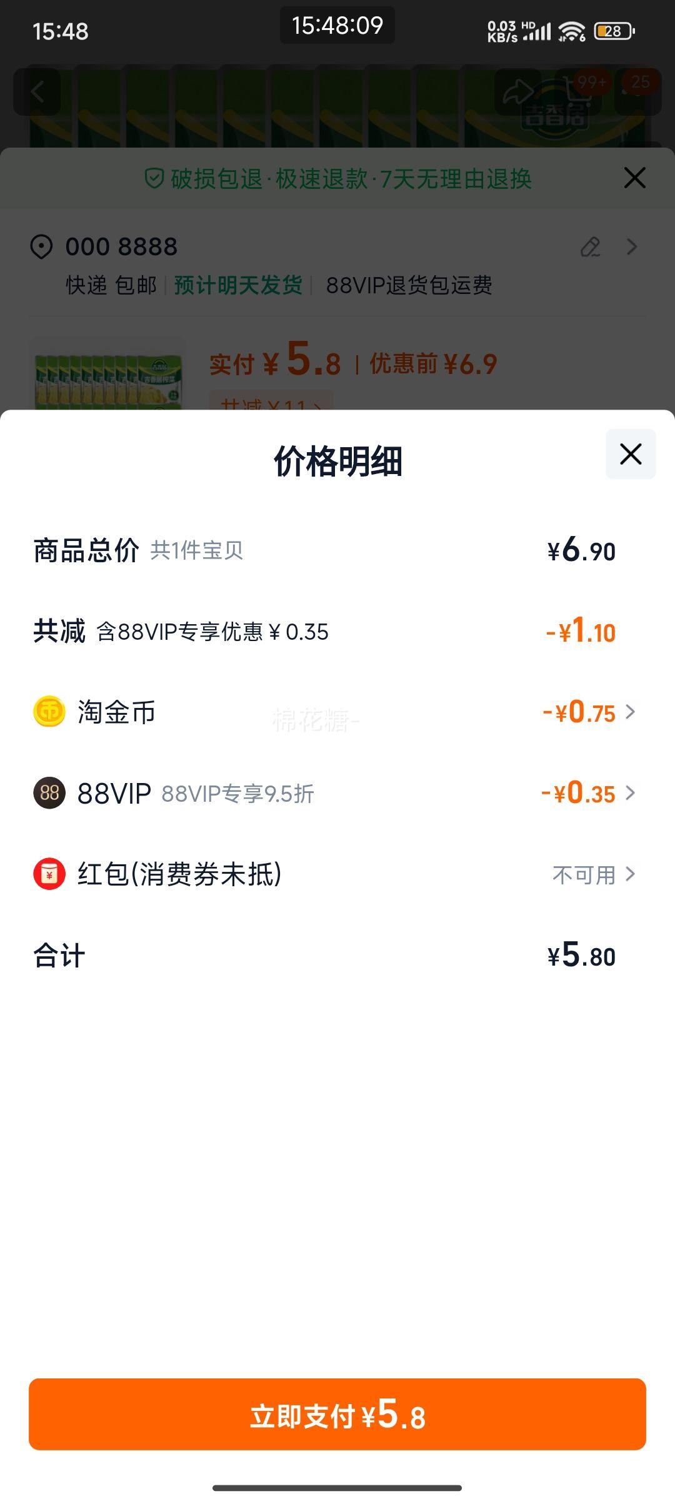
Task: Tap the location pin icon by address
Action: click(x=41, y=246)
